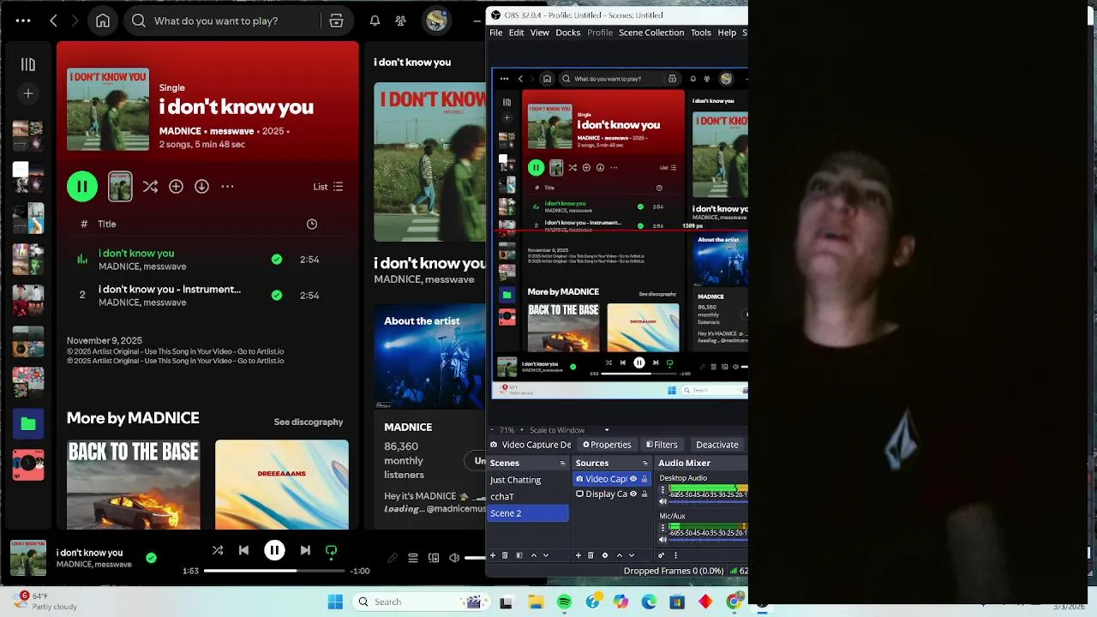Toggle liked checkmark in now playing bar
Screen dimensions: 1097x617
(x=151, y=558)
